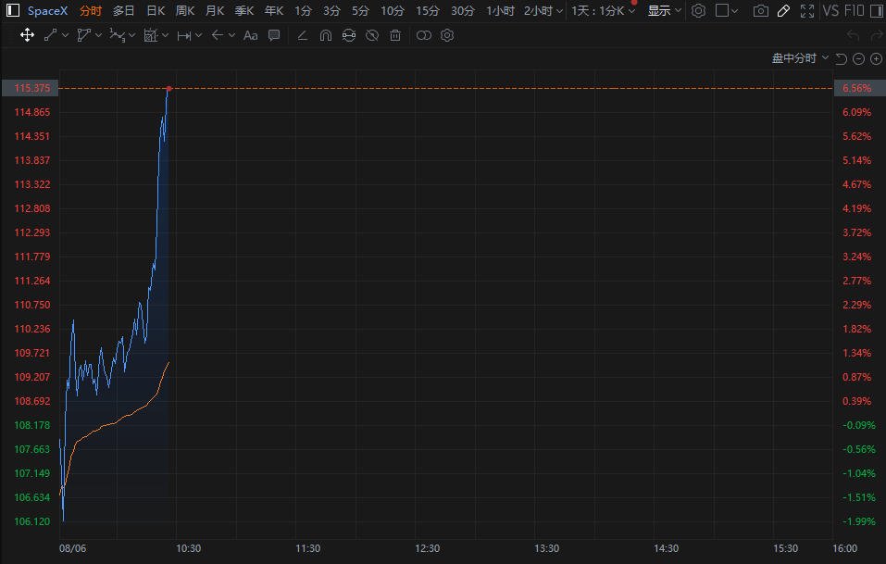
Task: Switch to the 周K weekly tab
Action: (x=185, y=11)
